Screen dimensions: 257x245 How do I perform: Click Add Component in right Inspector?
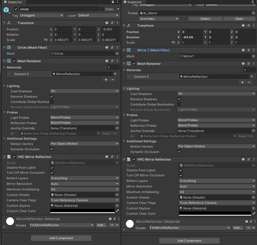click(x=189, y=241)
